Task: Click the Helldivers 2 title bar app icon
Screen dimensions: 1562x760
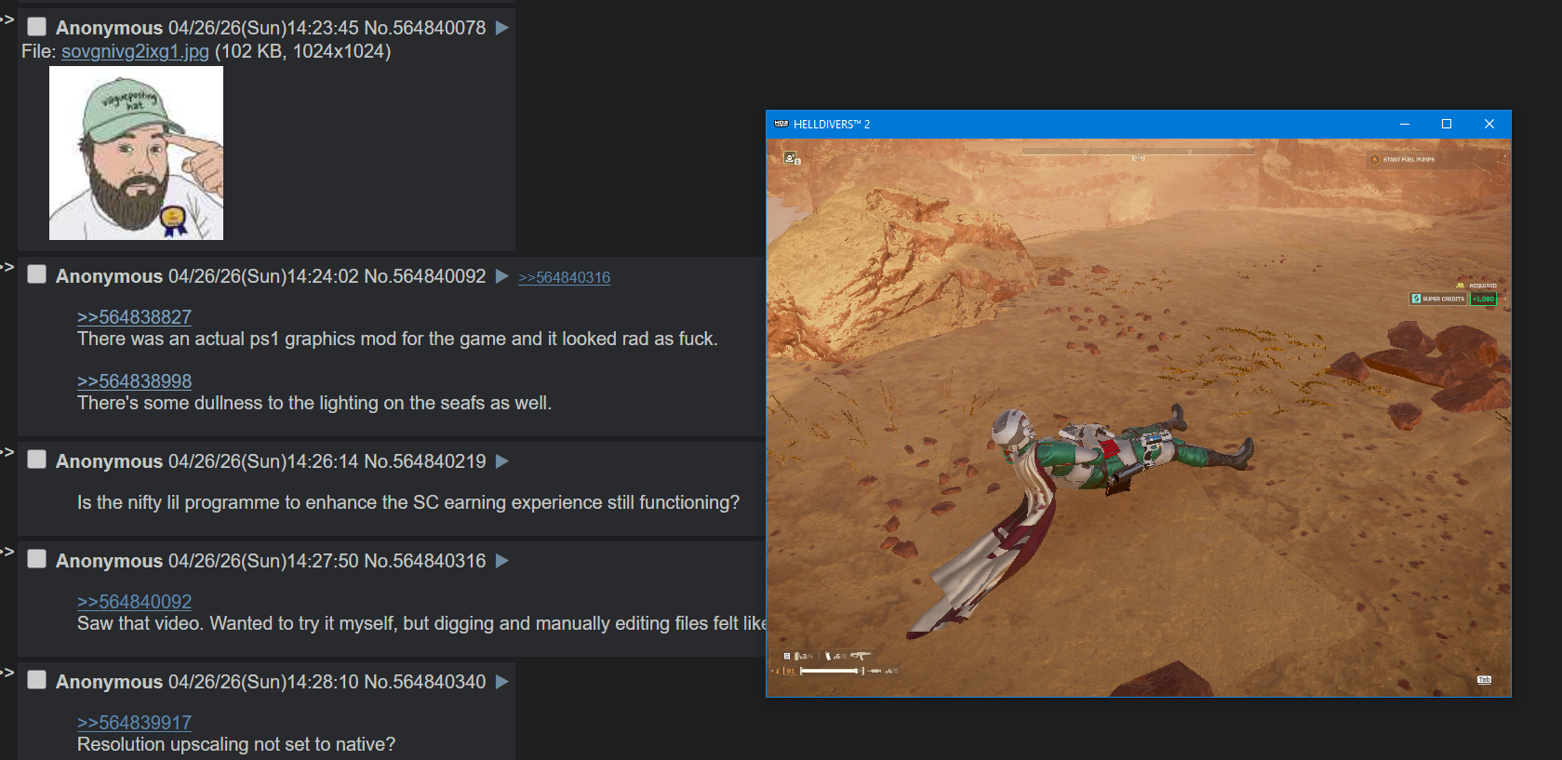Action: point(781,124)
